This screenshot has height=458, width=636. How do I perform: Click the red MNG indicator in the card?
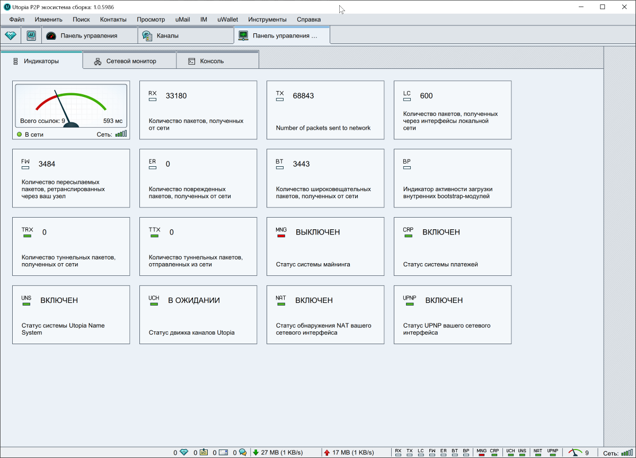pyautogui.click(x=281, y=232)
